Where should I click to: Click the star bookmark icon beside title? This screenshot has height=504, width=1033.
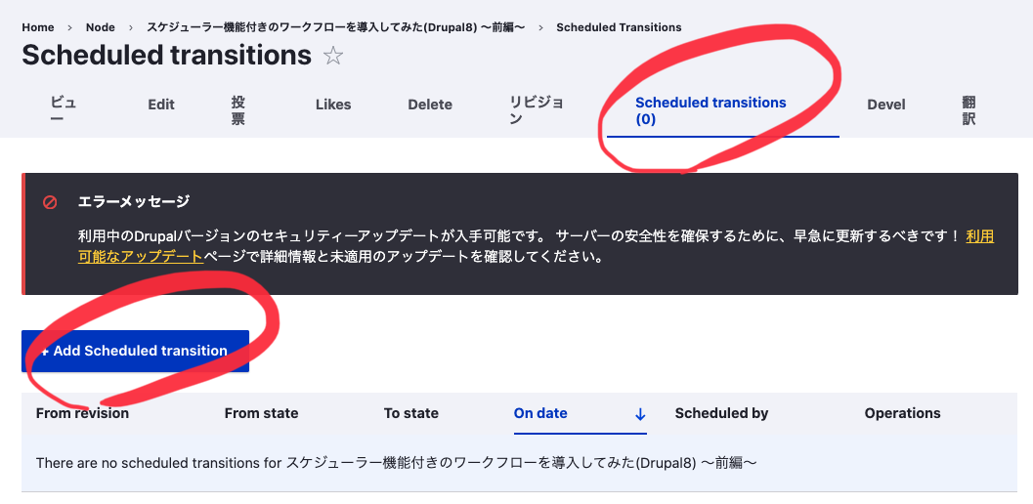coord(333,56)
